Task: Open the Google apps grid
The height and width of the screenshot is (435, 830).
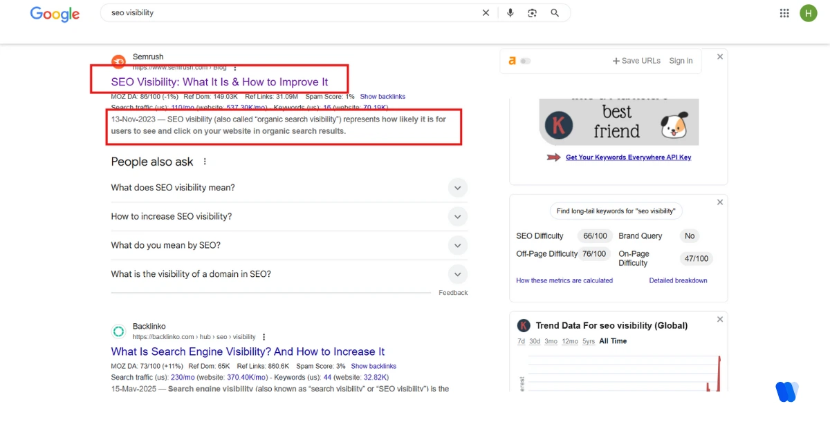Action: (784, 12)
